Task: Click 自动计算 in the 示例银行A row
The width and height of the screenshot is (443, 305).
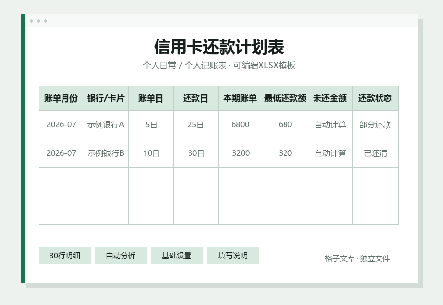Action: click(x=330, y=124)
